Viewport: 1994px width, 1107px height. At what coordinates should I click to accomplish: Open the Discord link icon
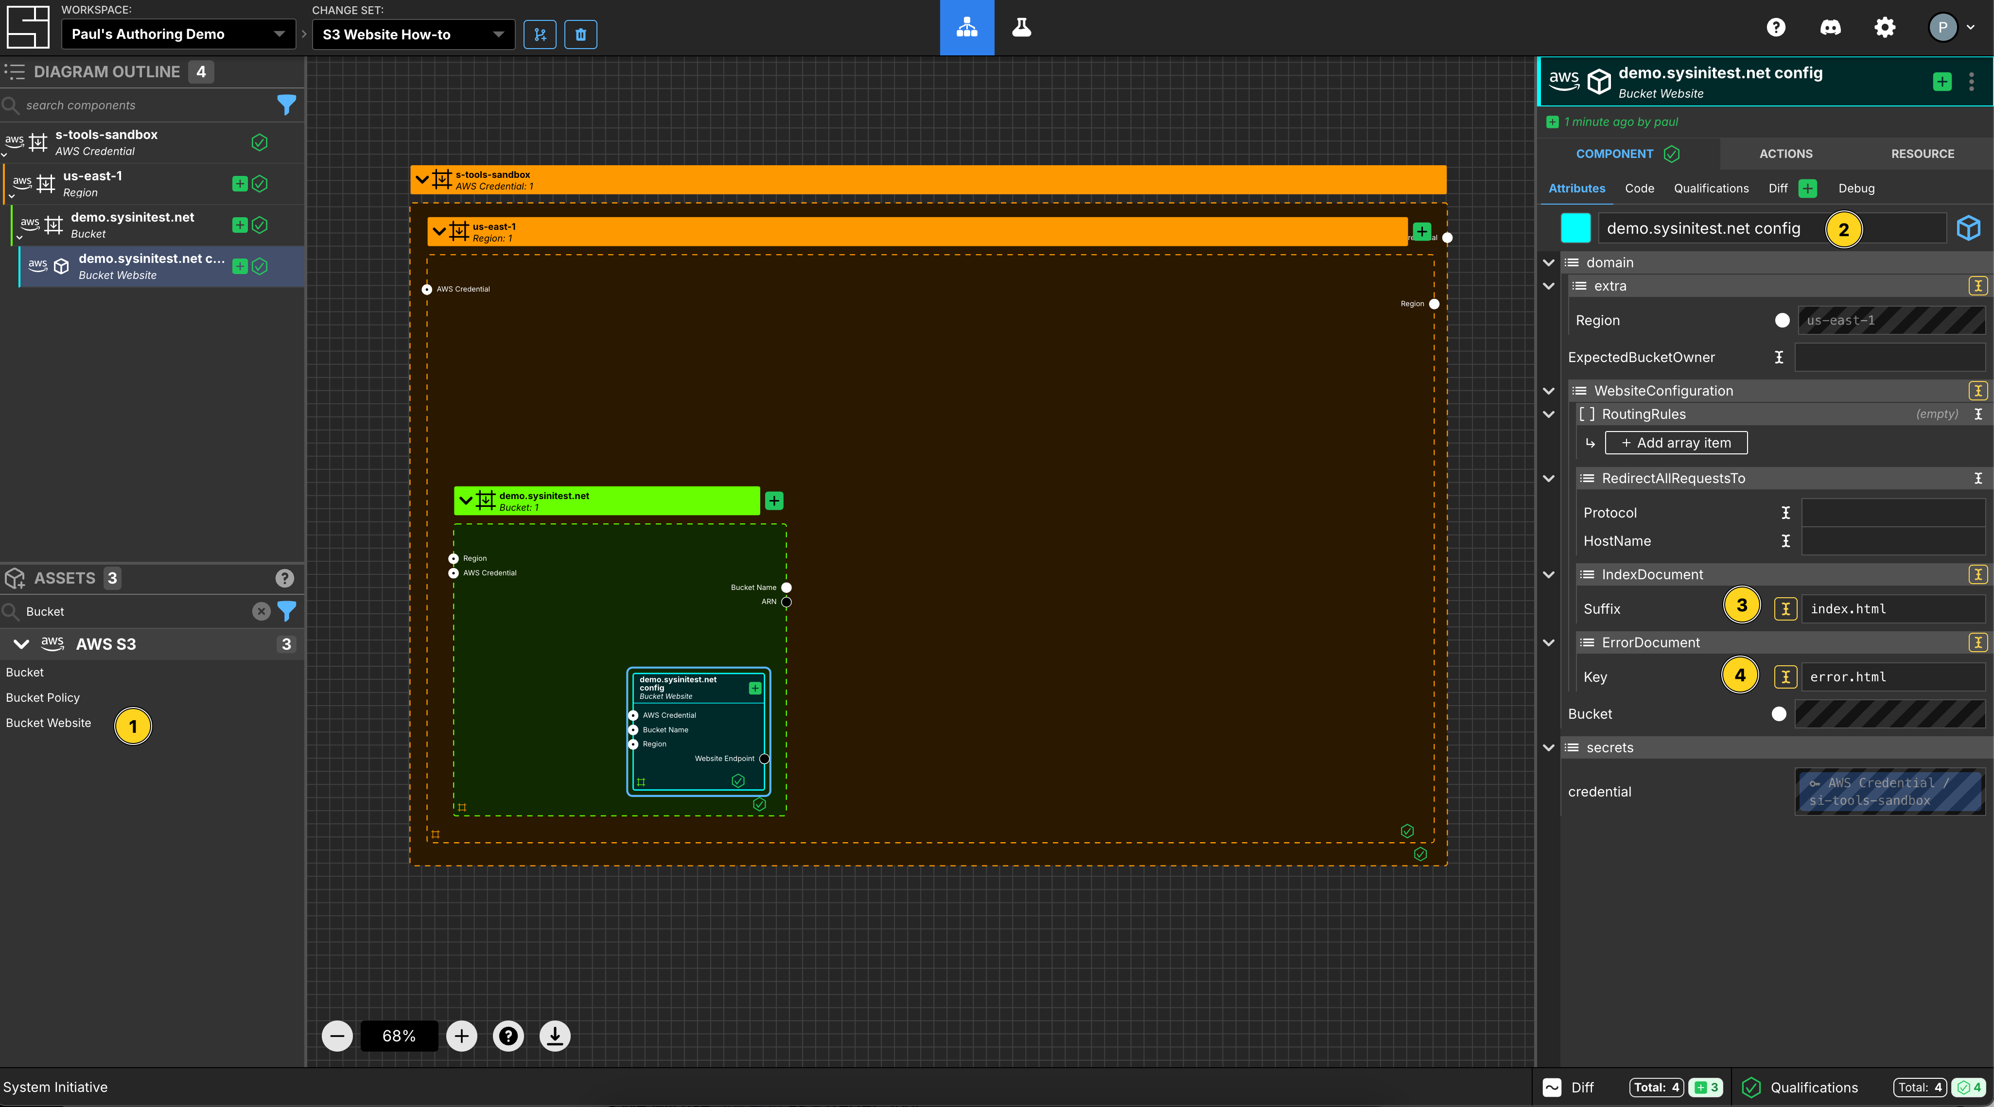pos(1830,28)
